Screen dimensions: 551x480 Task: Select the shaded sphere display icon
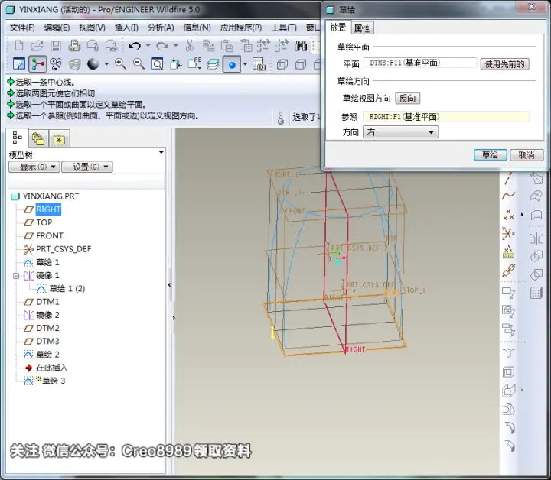tap(93, 64)
